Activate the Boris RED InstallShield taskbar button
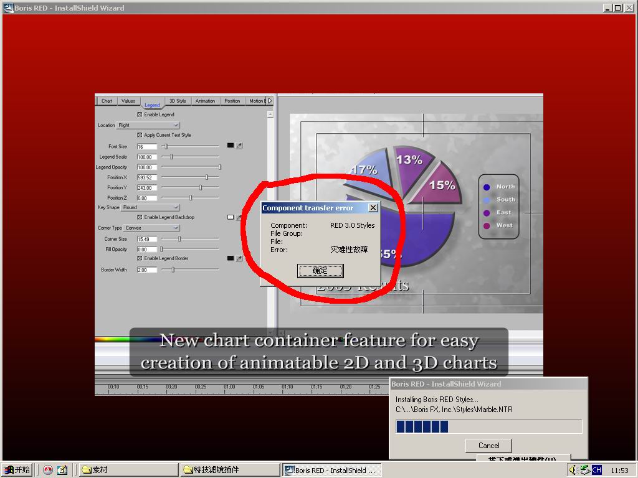This screenshot has width=638, height=478. click(x=331, y=471)
